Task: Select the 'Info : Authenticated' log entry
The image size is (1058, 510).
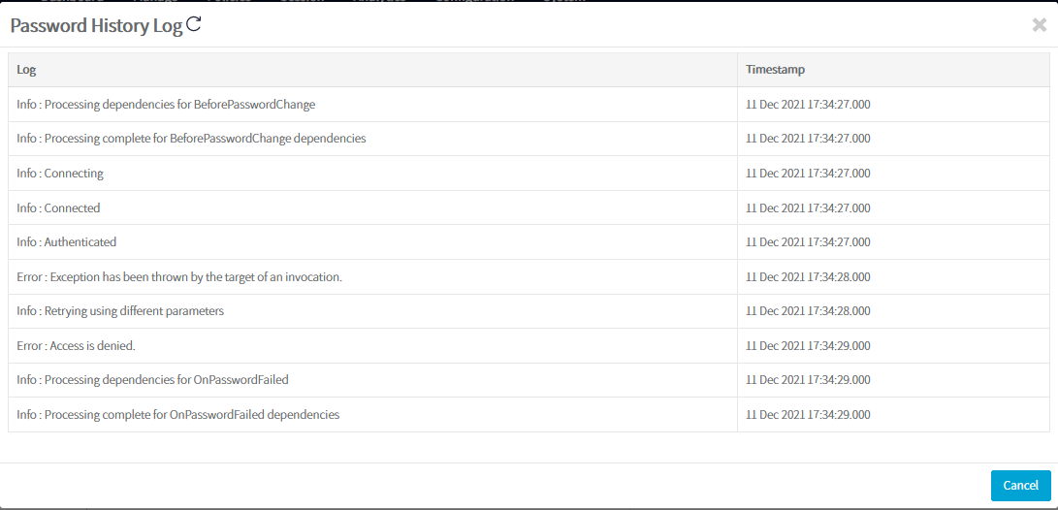Action: click(66, 242)
